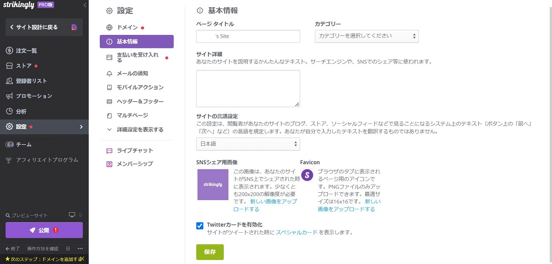This screenshot has height=264, width=552.
Task: Click the mobile preview phone icon
Action: click(80, 215)
